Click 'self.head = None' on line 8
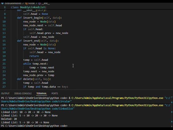Screen dimensions: 173x130 point(35,14)
